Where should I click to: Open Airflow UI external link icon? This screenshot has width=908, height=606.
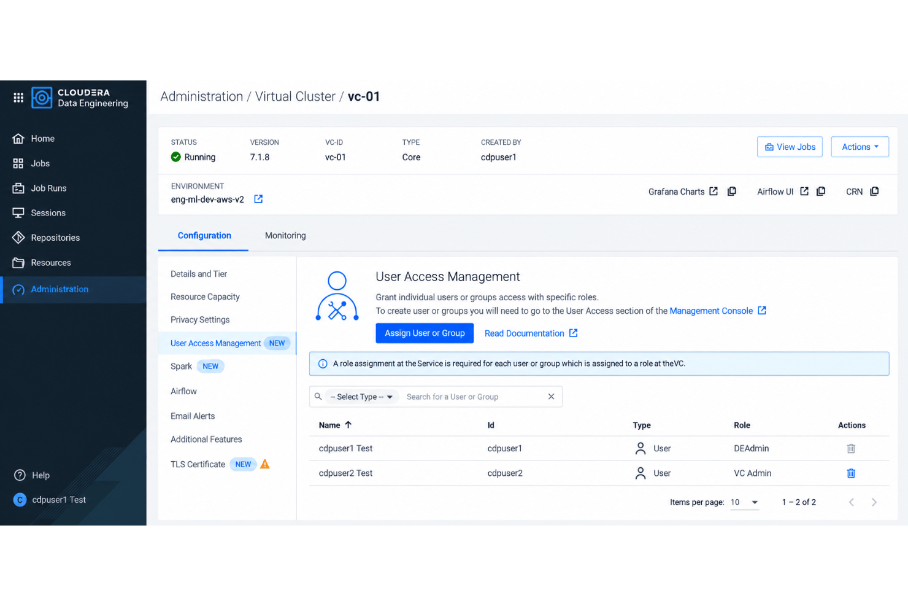[x=804, y=192]
